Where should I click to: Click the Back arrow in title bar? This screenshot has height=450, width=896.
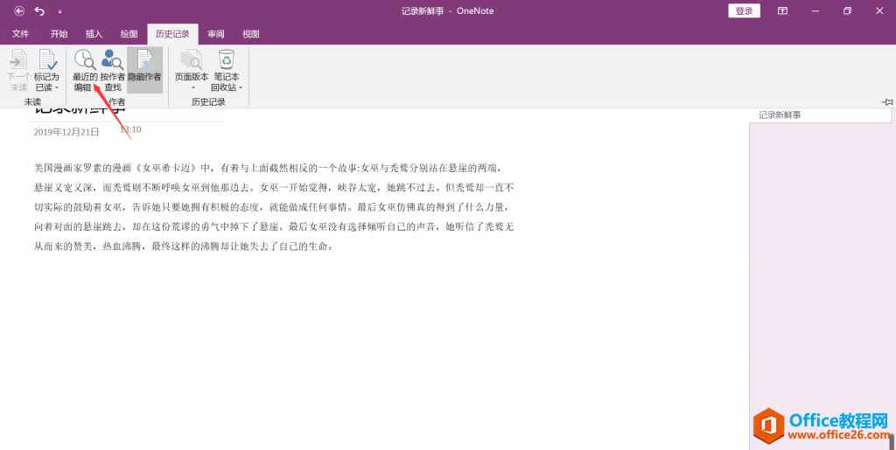(18, 11)
